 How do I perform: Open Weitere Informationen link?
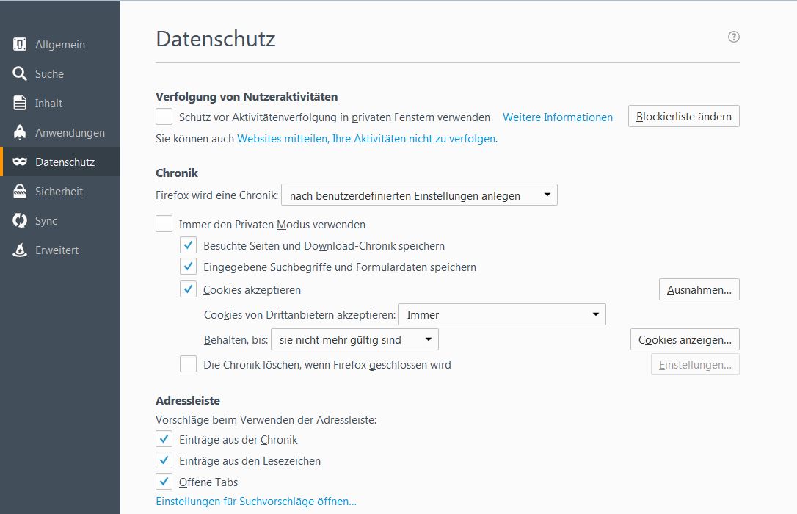(558, 117)
